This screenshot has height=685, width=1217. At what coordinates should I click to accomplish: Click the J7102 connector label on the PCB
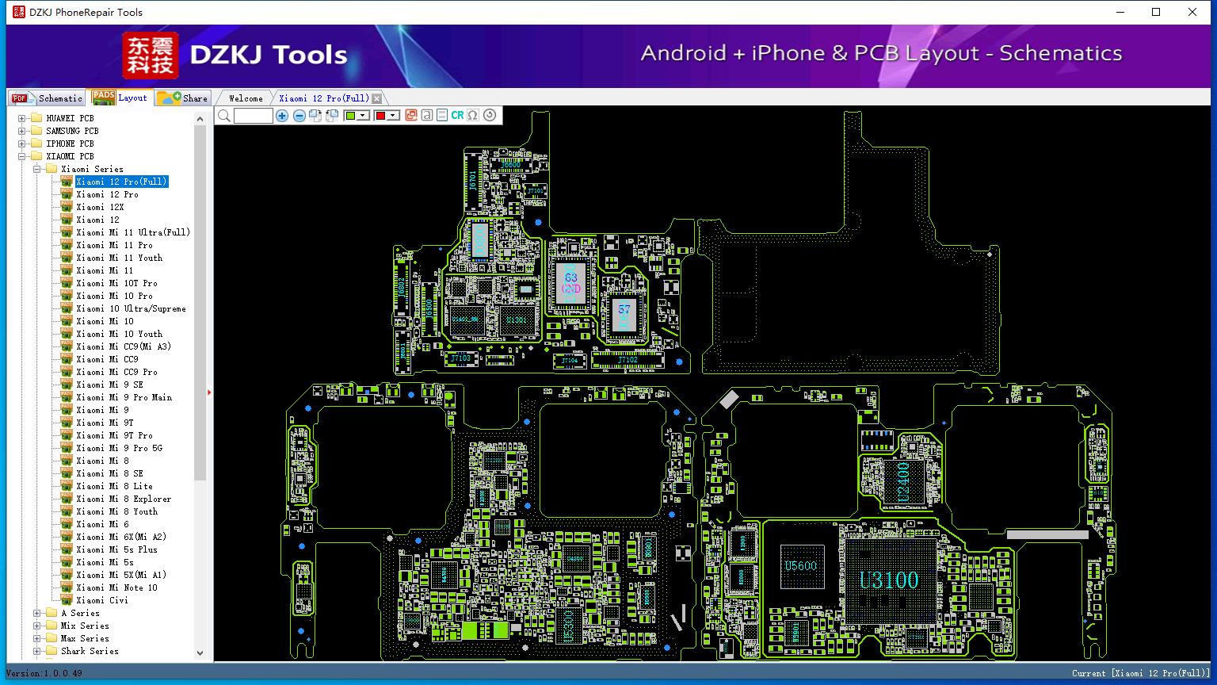(x=628, y=360)
